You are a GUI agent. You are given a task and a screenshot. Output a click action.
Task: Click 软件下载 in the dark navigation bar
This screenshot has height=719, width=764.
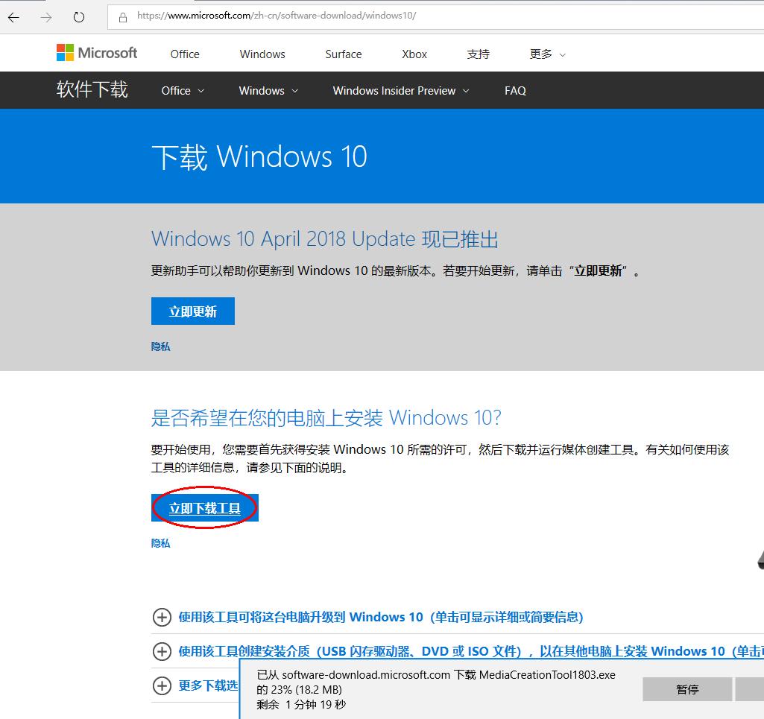tap(92, 89)
